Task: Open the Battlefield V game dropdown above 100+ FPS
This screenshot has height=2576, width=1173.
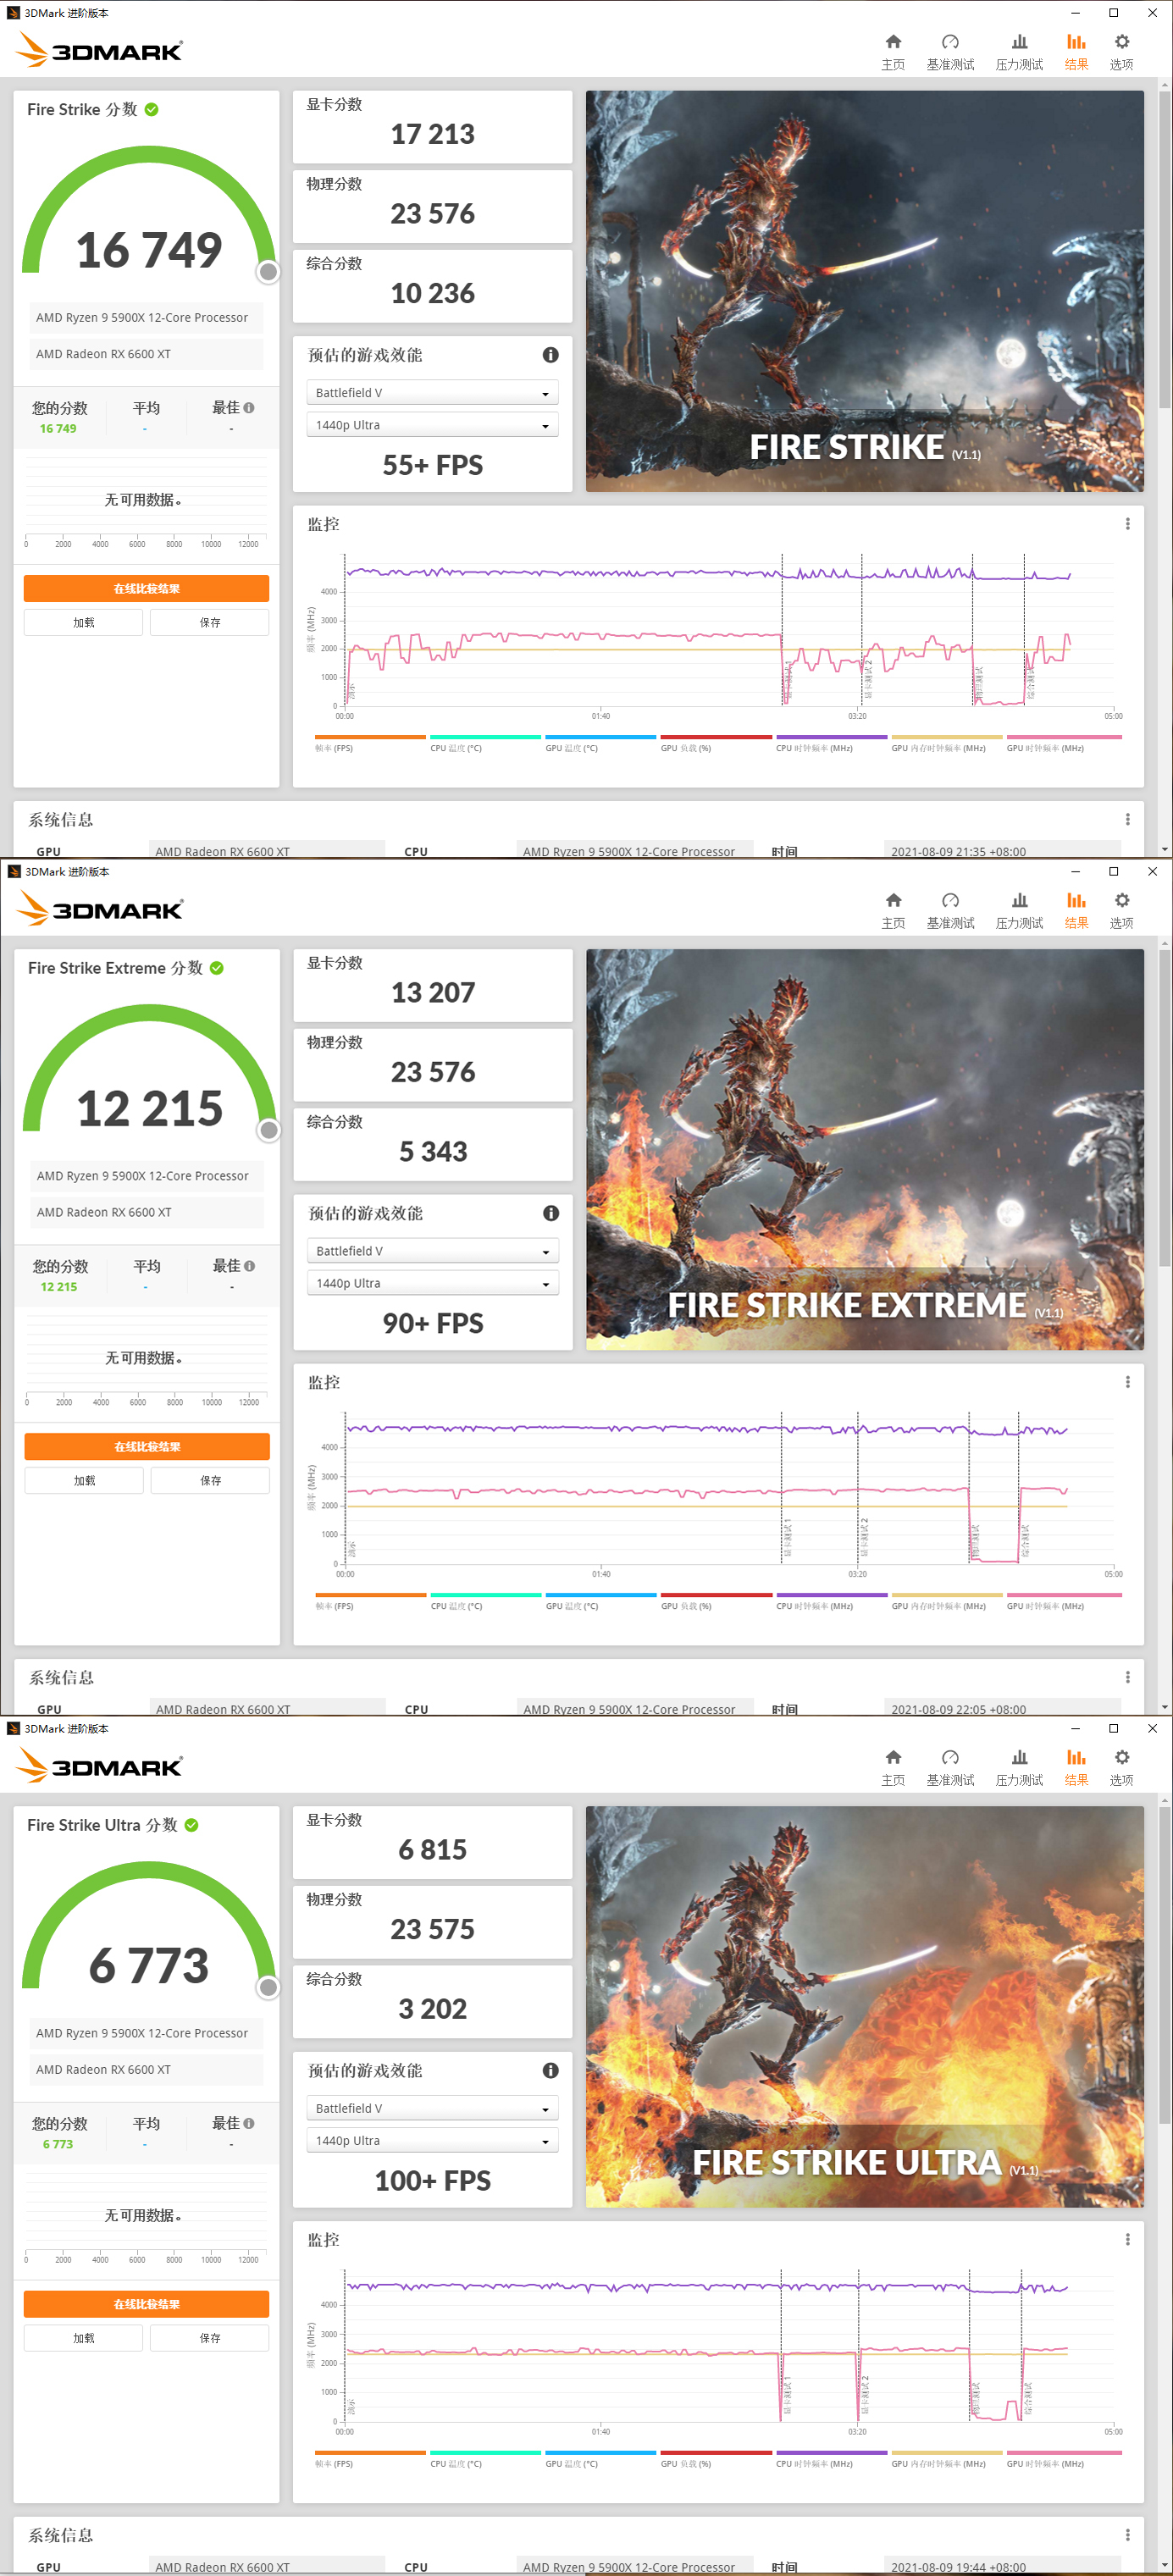Action: [x=432, y=2108]
